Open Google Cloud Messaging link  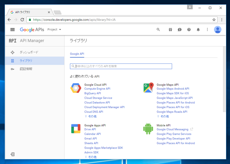172,129
